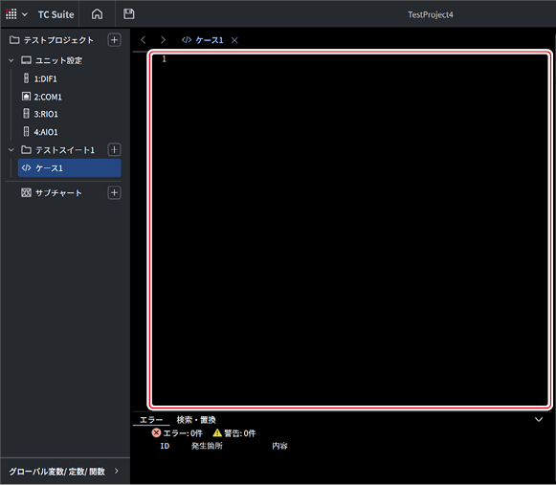
Task: Close the ケース1 editor tab
Action: tap(234, 40)
